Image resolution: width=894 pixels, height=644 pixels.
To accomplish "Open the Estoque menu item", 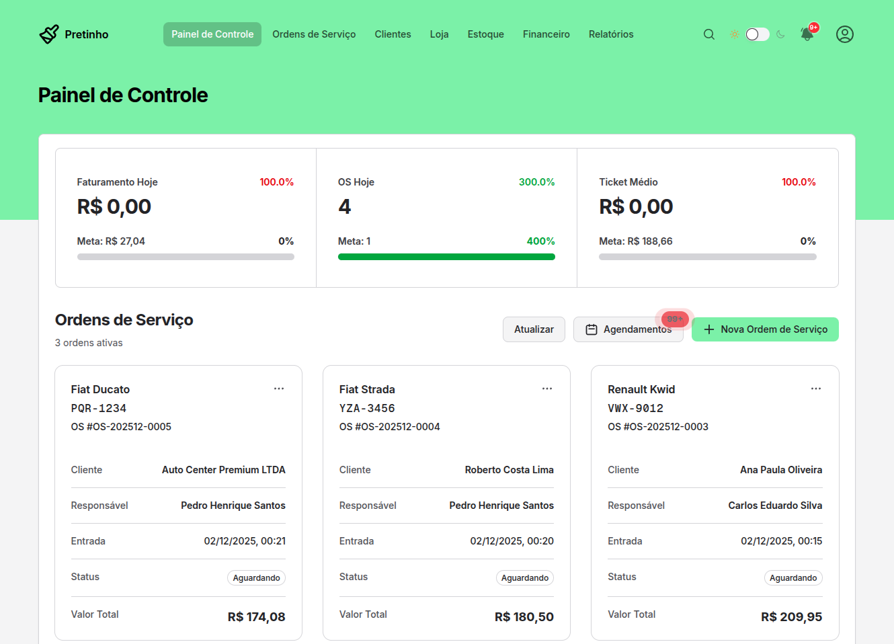I will coord(485,34).
